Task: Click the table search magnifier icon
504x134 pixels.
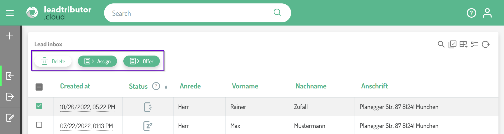Action: pos(441,44)
